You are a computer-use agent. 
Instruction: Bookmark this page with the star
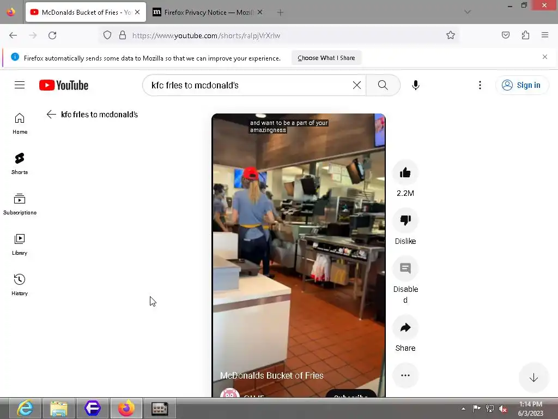tap(451, 35)
